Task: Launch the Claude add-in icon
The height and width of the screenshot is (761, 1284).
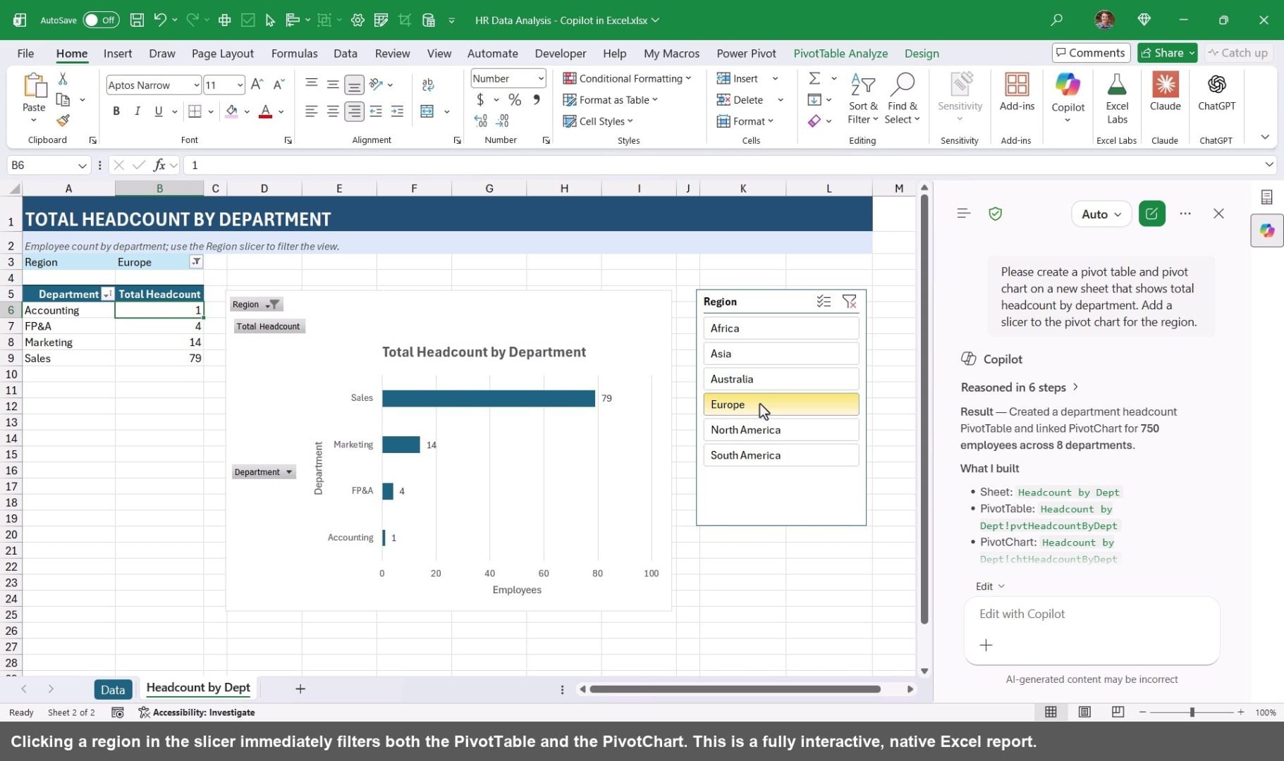Action: [1165, 93]
